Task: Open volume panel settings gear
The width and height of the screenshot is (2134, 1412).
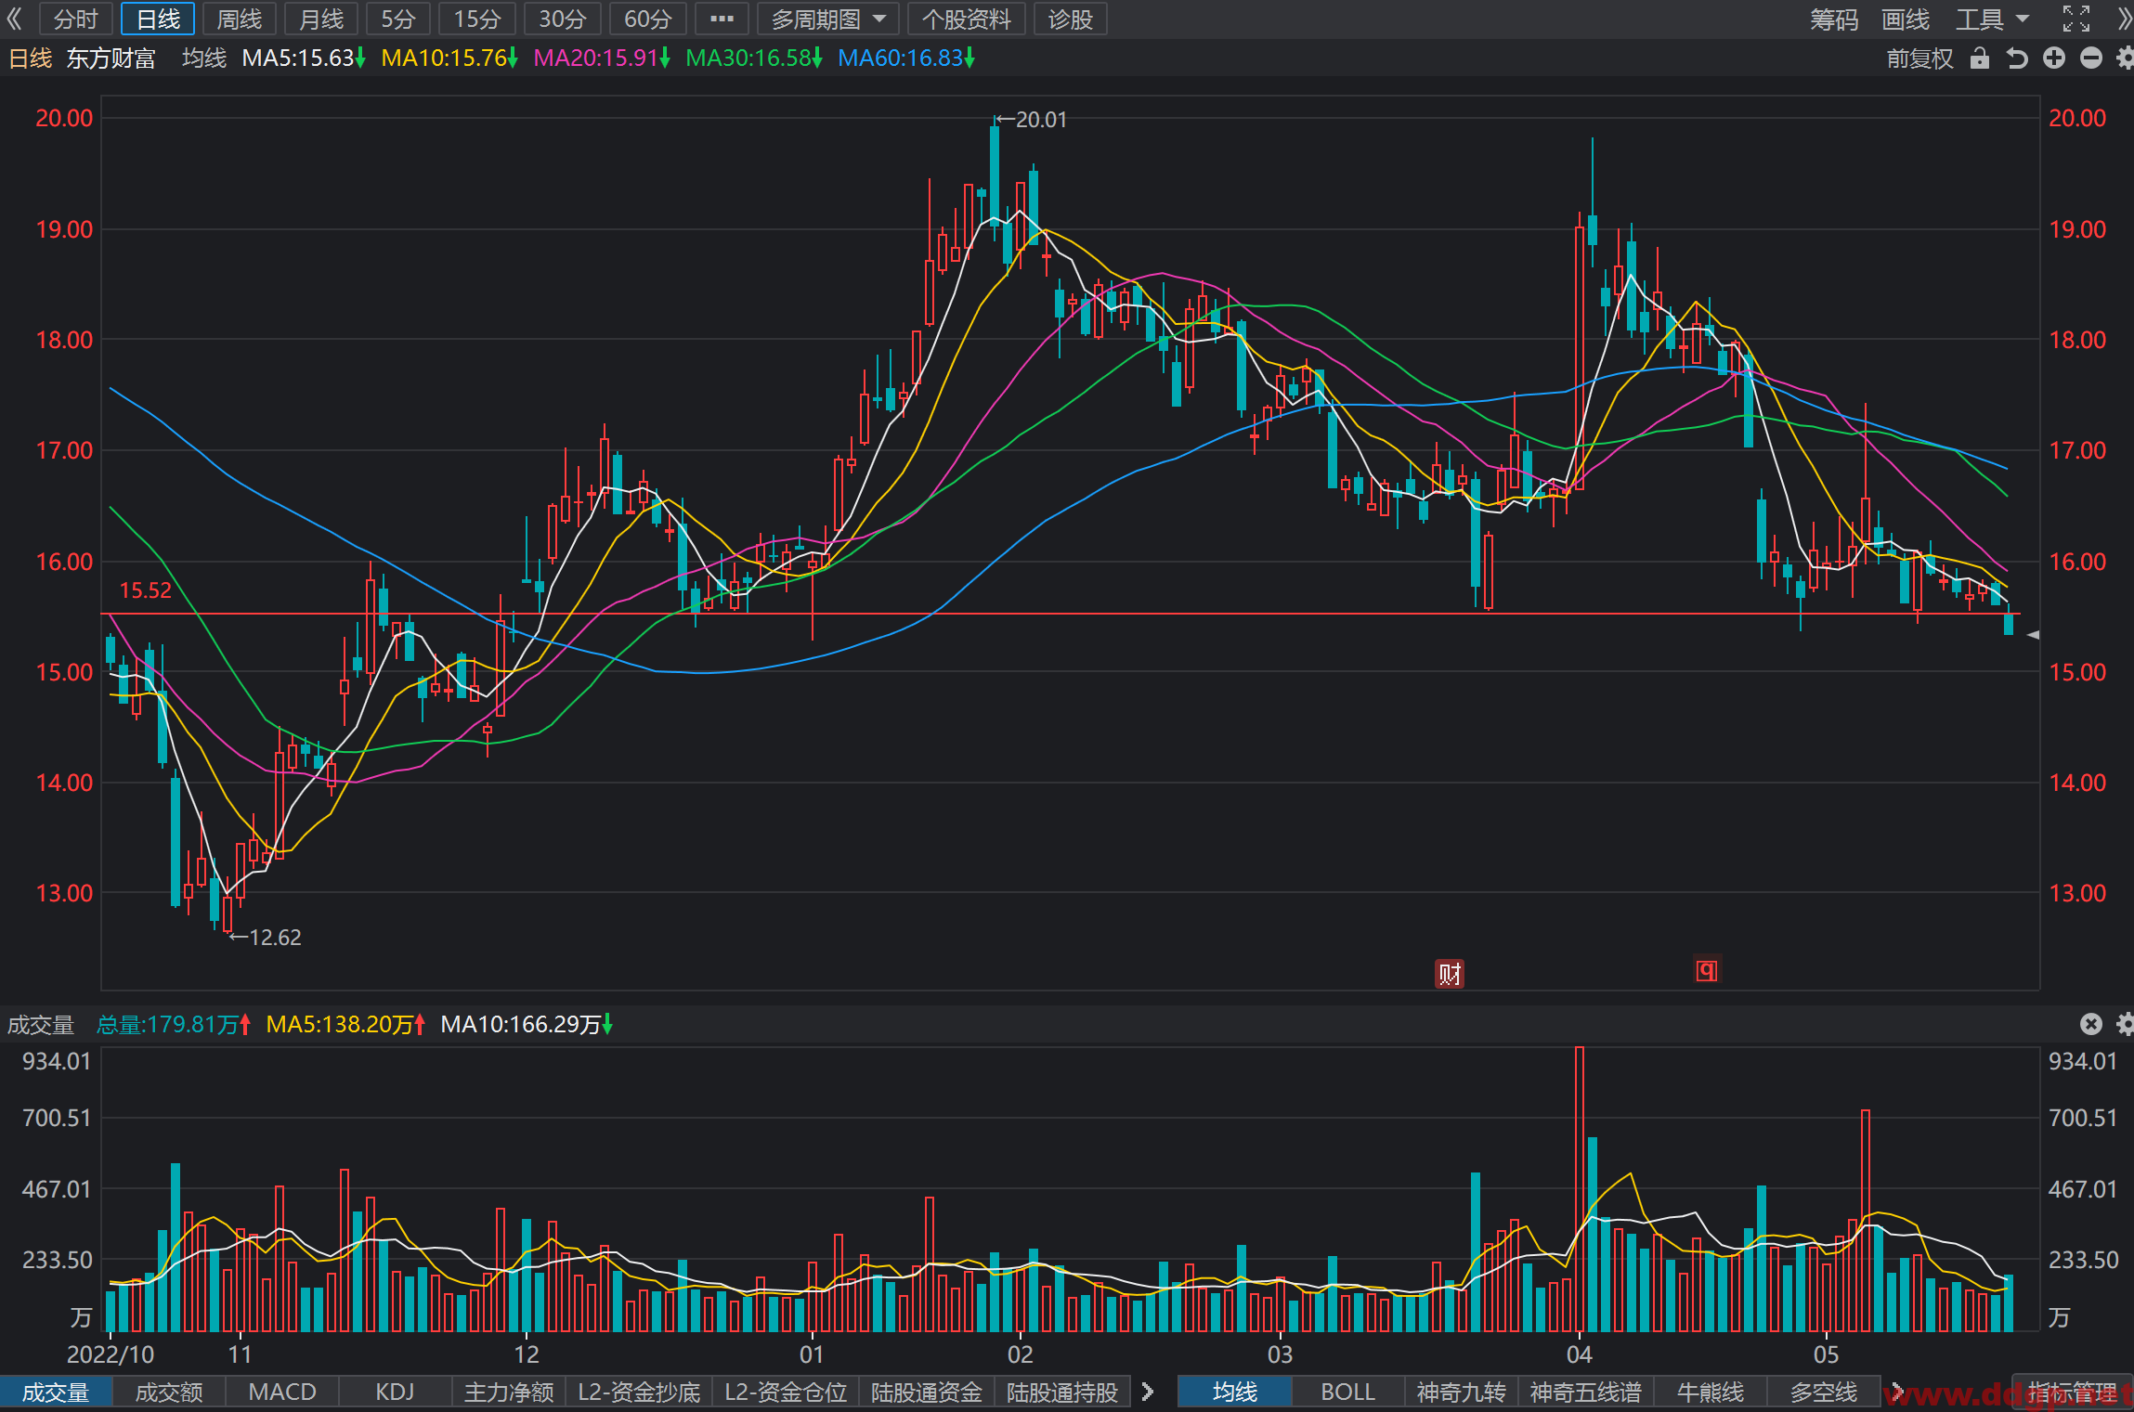Action: click(2125, 1024)
